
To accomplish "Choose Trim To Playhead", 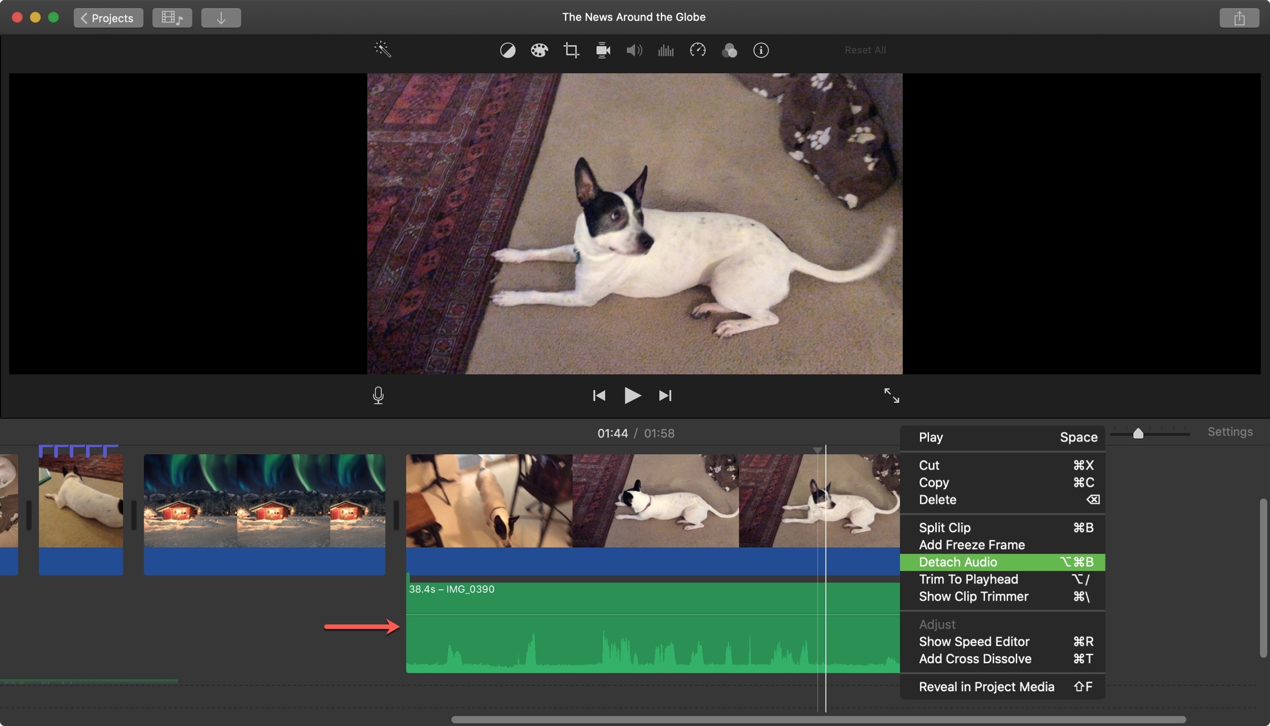I will point(1002,579).
